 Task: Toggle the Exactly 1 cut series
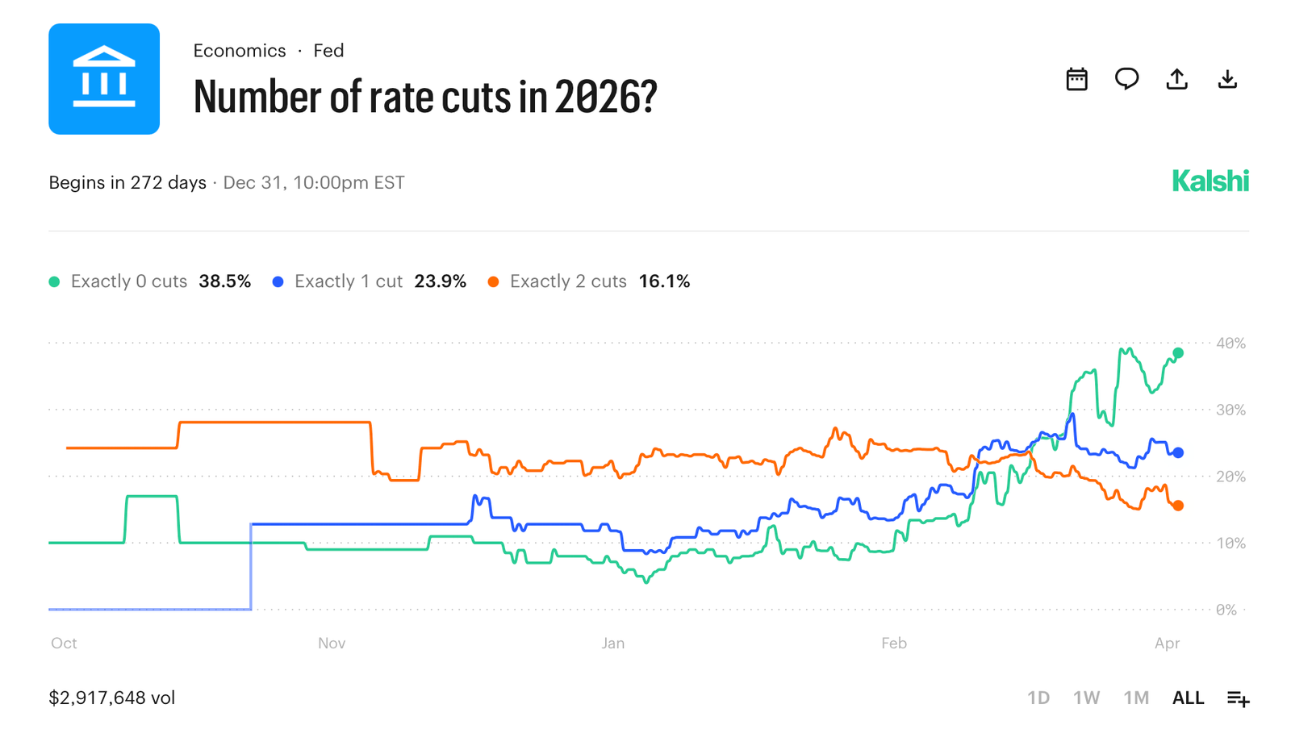pos(349,281)
